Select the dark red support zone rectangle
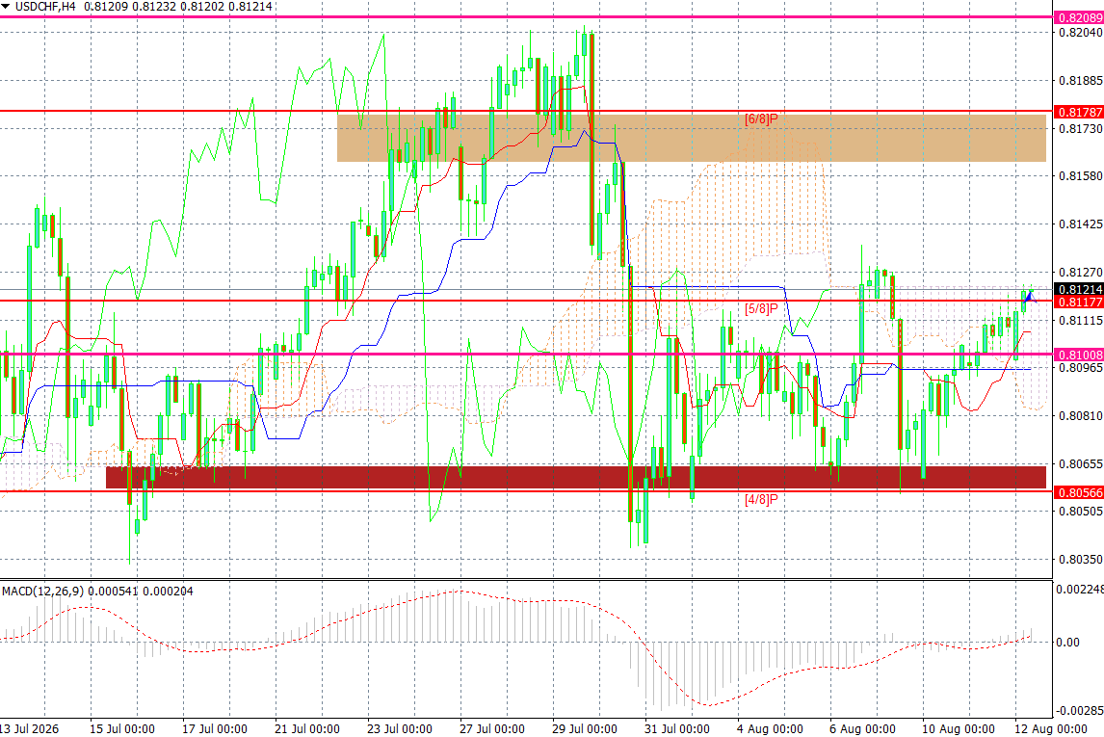This screenshot has height=737, width=1104. pyautogui.click(x=576, y=477)
